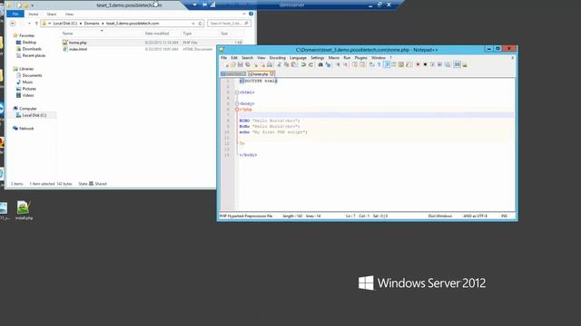Open the Share tab in Explorer ribbon
Viewport: 581px width, 326px height.
[x=52, y=14]
